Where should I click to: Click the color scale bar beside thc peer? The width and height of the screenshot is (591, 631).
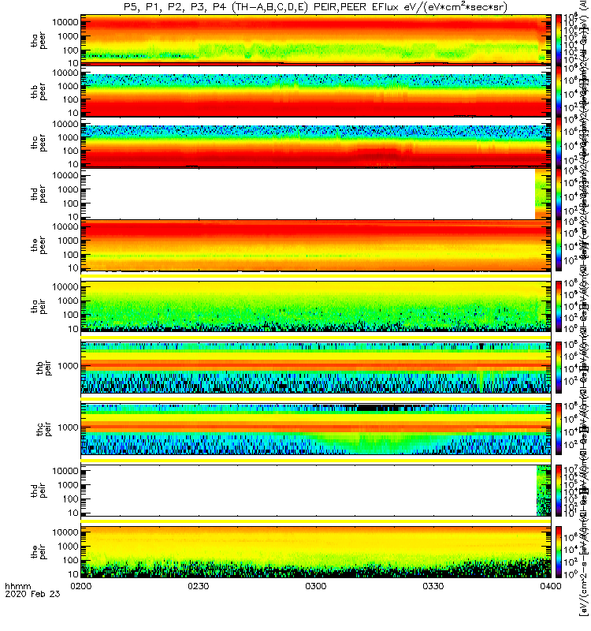point(559,141)
